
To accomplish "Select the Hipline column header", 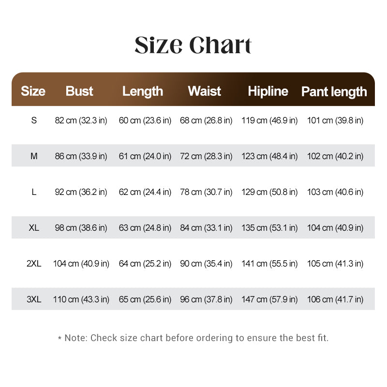I will tap(268, 91).
